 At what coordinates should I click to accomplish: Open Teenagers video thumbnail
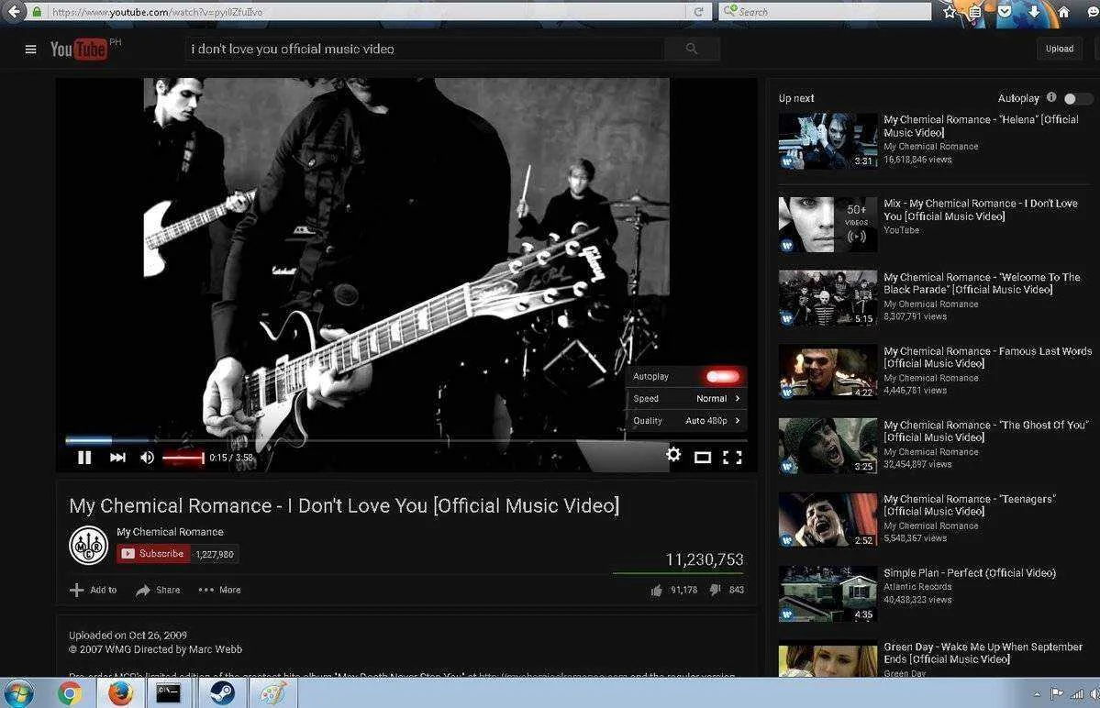tap(828, 519)
